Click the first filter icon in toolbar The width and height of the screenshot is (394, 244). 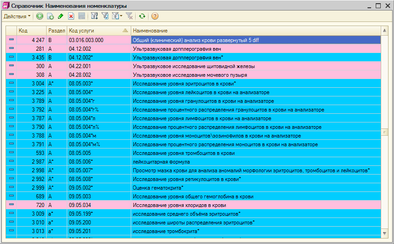click(x=95, y=16)
